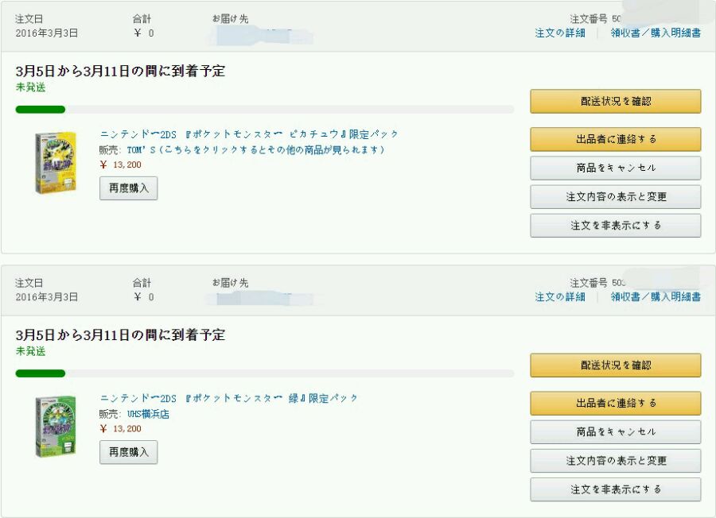
Task: Open the Pokemon Green pack product thumbnail
Action: click(x=55, y=426)
